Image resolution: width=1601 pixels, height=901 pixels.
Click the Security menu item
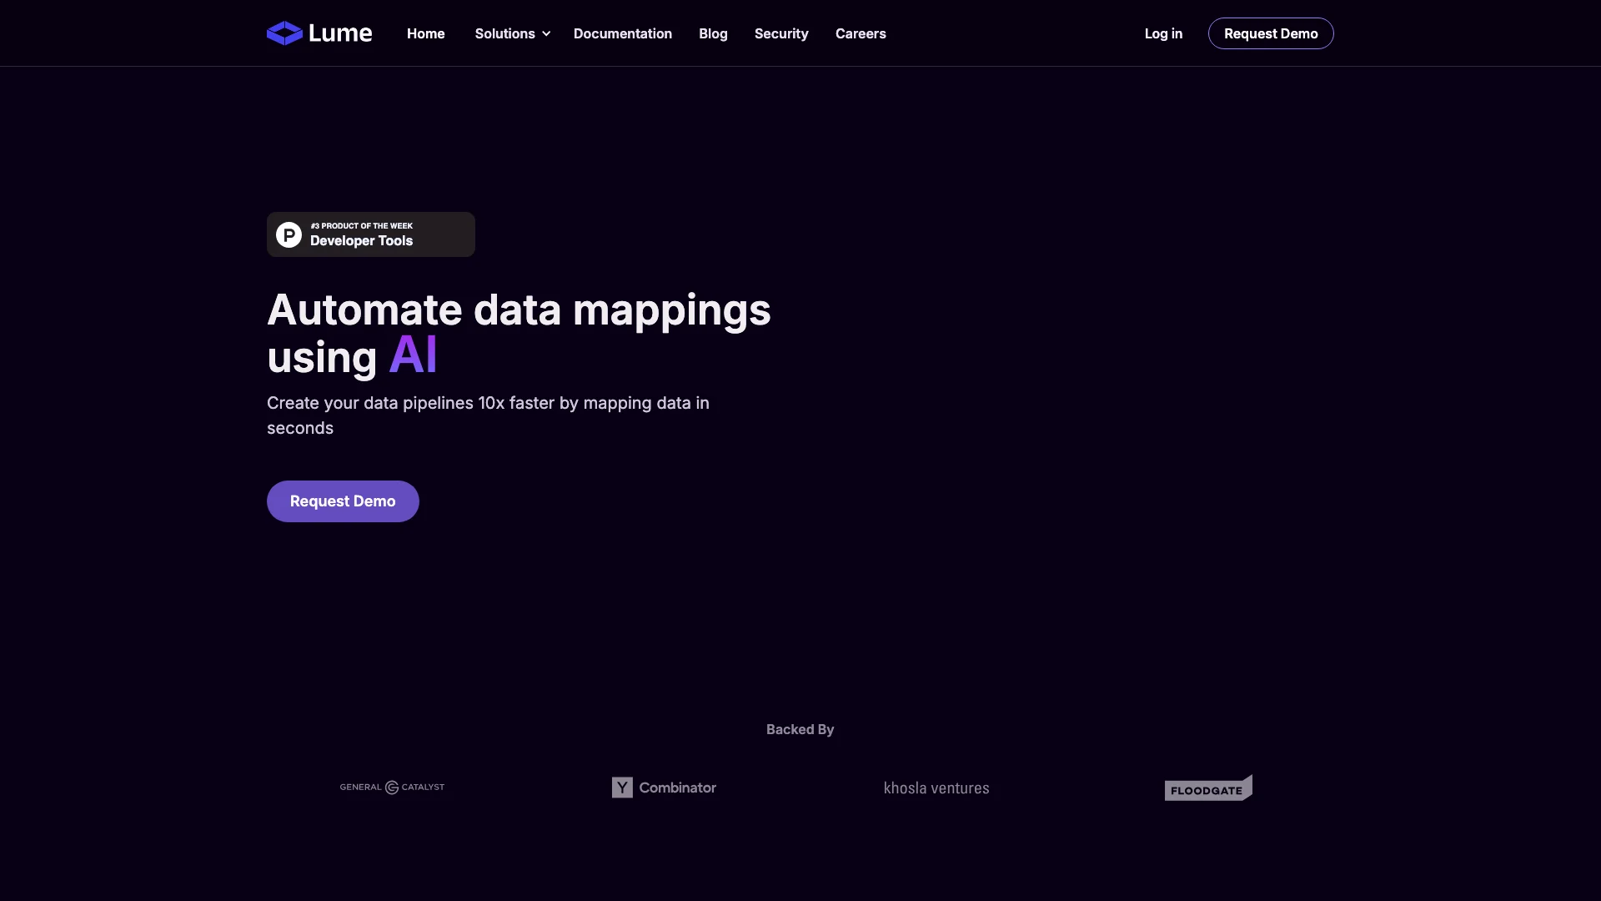(x=780, y=33)
